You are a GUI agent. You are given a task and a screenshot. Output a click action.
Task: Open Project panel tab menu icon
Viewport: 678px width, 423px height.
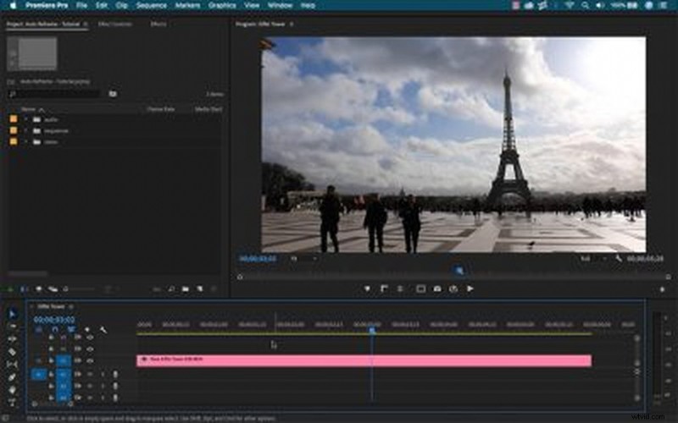tap(86, 25)
